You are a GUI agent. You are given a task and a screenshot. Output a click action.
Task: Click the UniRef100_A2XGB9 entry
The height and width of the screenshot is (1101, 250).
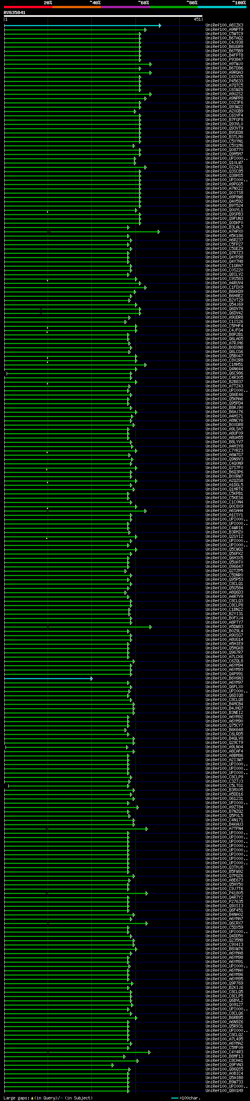(x=224, y=111)
